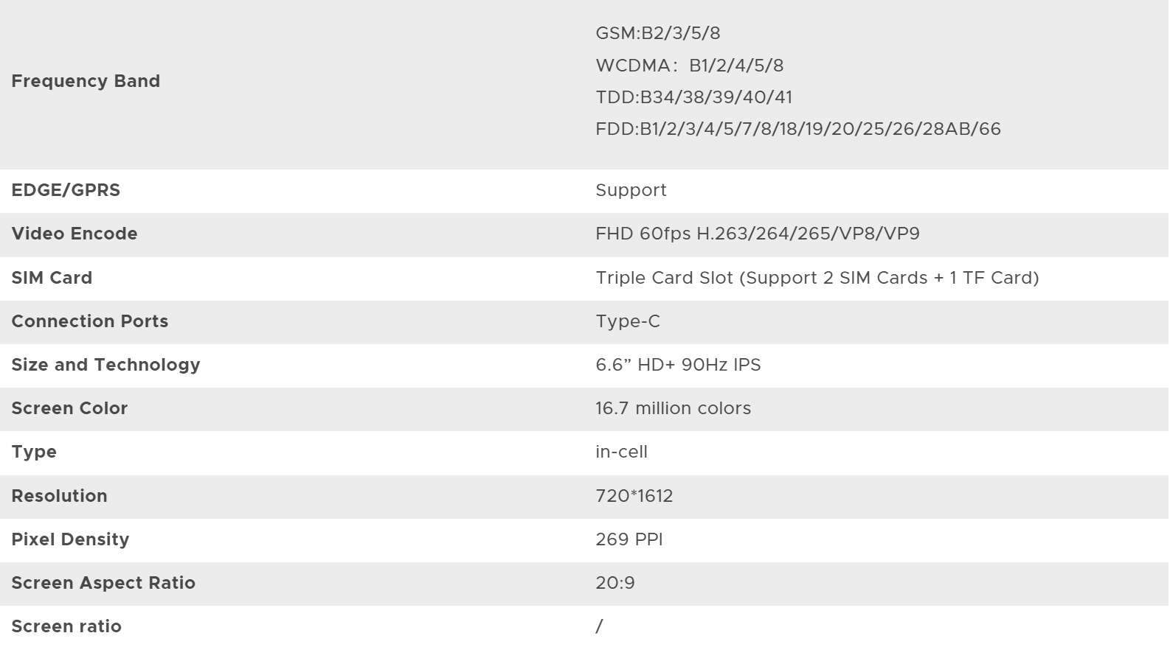Select the 16.7 million colors value
Screen dimensions: 1170x647
pyautogui.click(x=673, y=408)
